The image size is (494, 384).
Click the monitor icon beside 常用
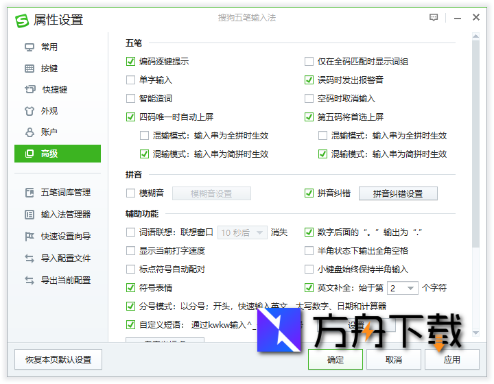(x=30, y=47)
